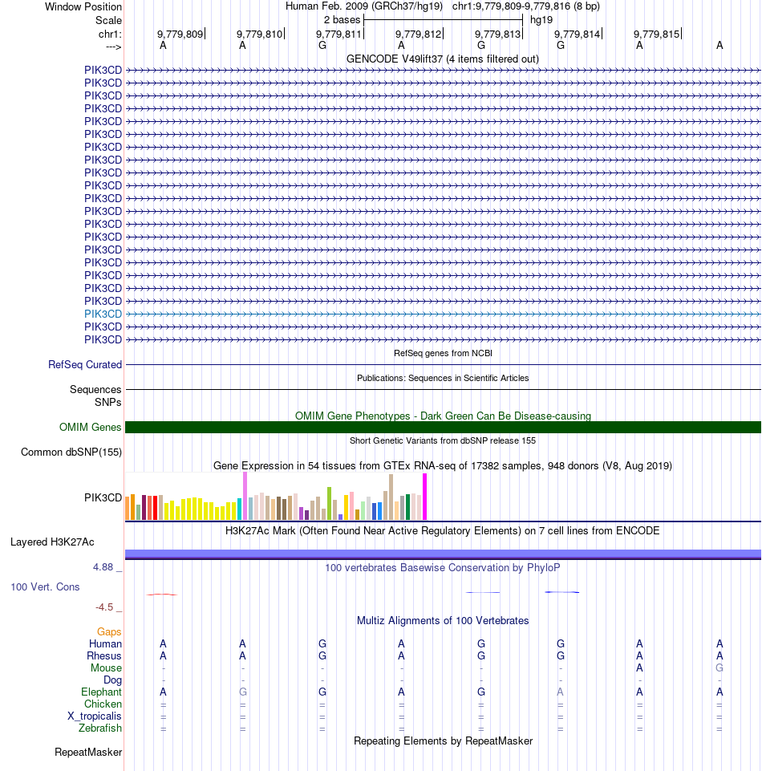The image size is (762, 771).
Task: Click the '--->' strand direction arrow
Action: (114, 47)
